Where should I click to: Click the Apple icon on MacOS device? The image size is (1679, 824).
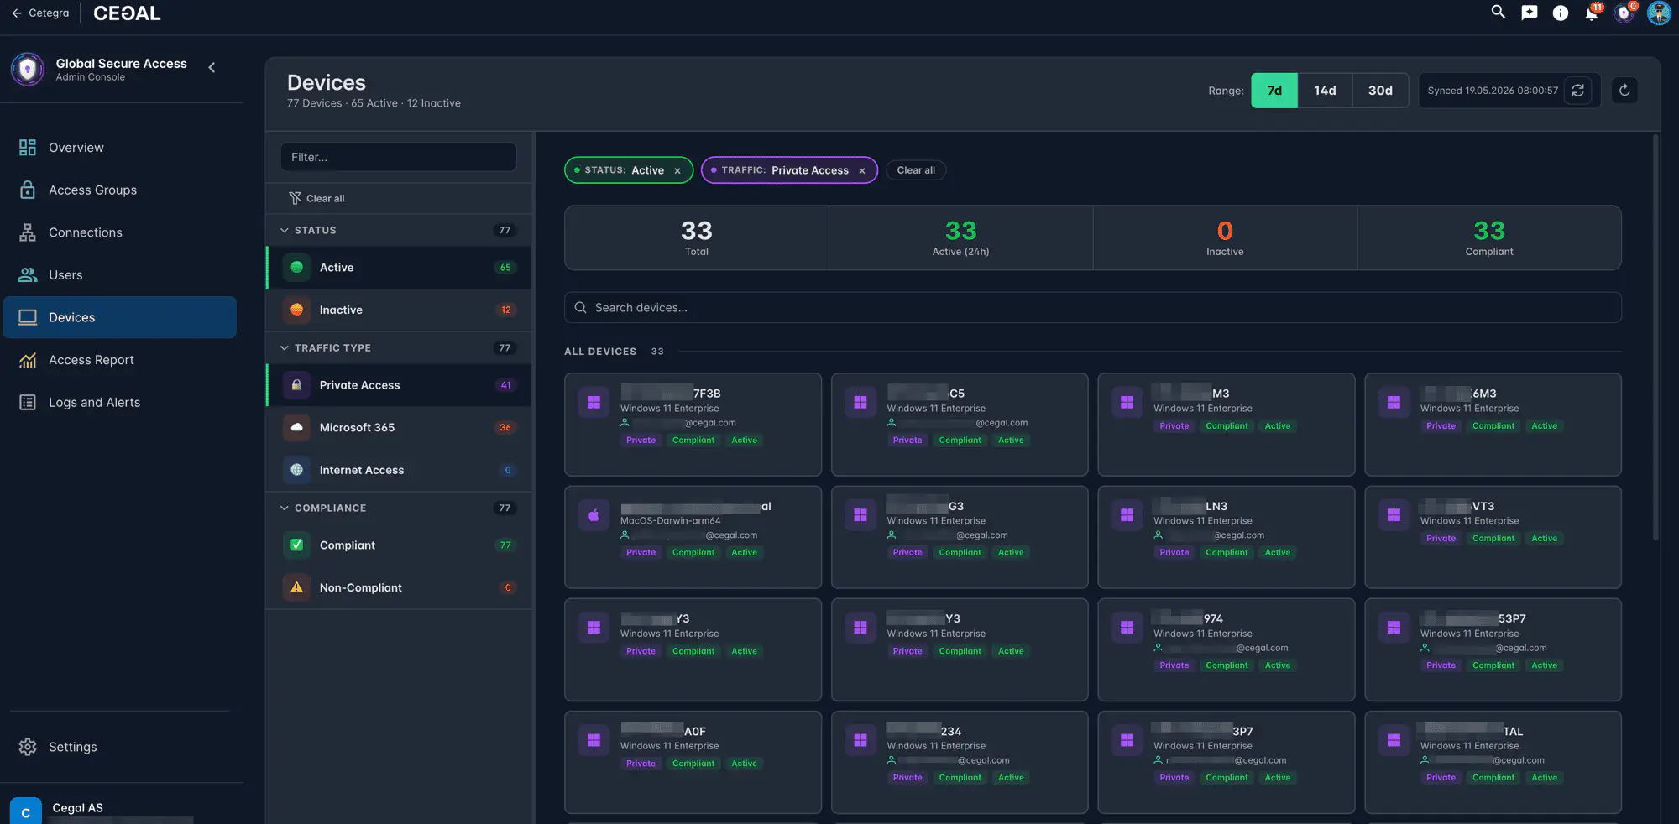(594, 515)
